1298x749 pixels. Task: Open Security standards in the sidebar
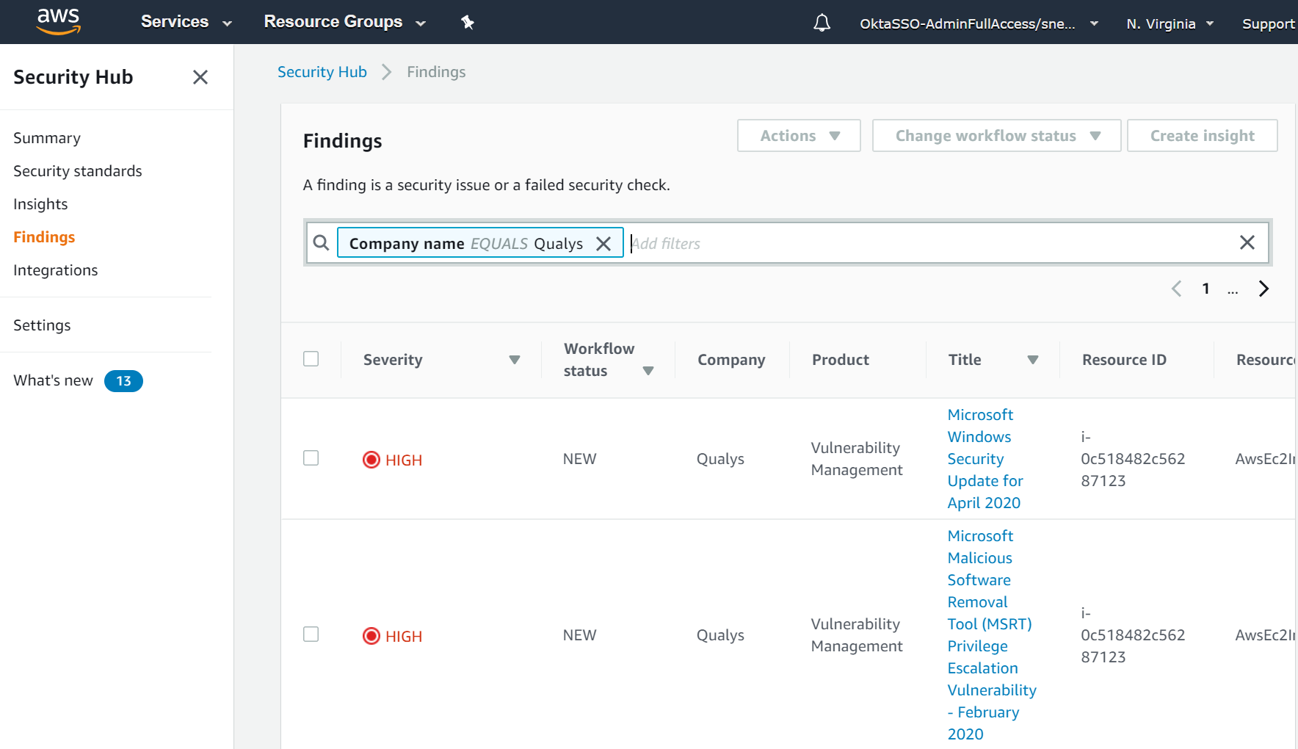pos(78,171)
